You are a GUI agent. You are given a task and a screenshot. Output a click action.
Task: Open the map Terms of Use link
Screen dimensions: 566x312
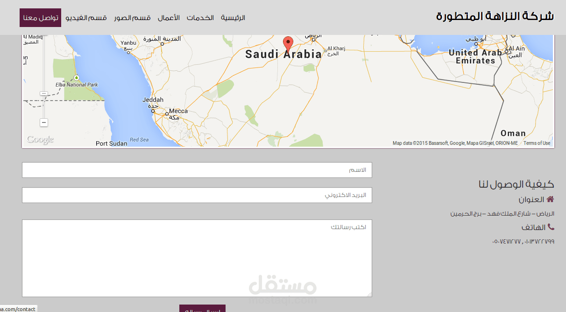537,143
